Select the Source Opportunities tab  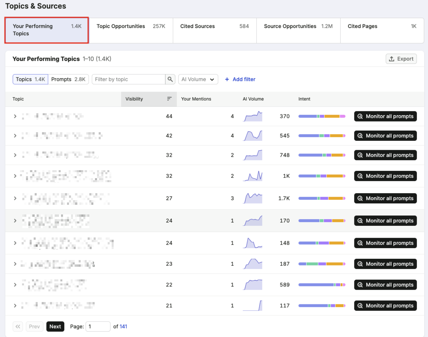coord(298,30)
